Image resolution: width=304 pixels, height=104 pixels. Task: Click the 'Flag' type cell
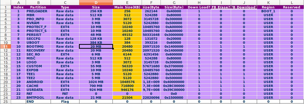pos(65,101)
